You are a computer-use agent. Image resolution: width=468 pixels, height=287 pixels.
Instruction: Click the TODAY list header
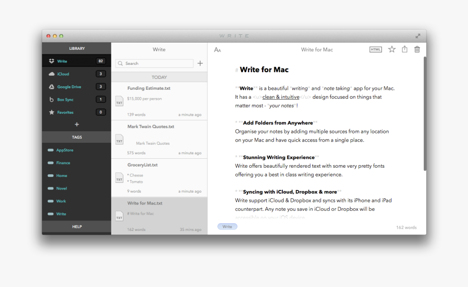(160, 77)
